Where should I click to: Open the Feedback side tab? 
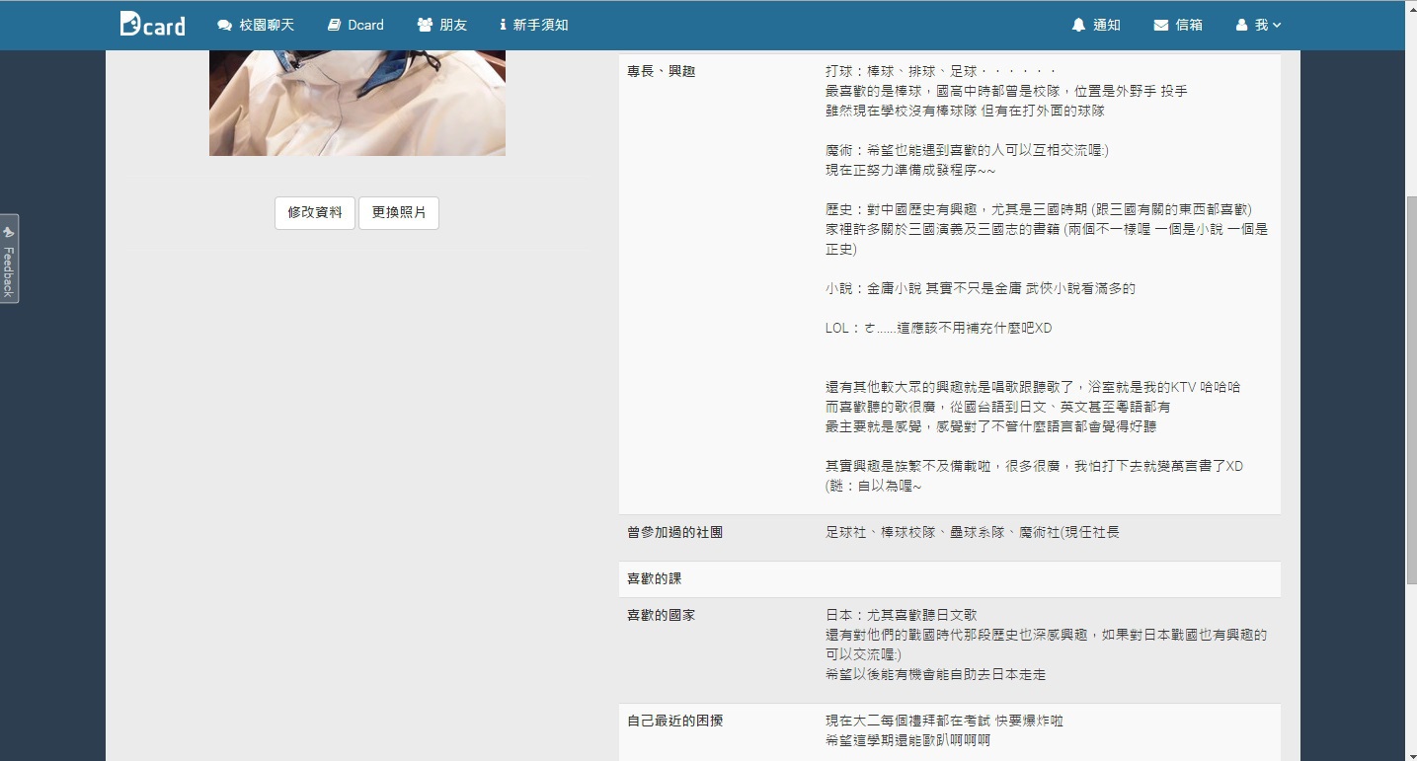click(x=9, y=259)
